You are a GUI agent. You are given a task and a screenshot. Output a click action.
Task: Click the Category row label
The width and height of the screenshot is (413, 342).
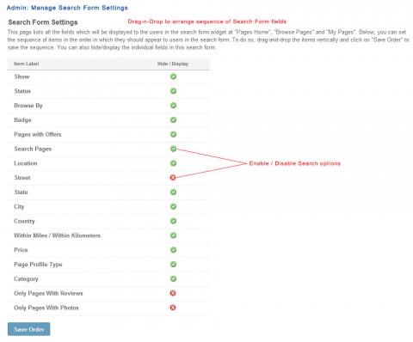pyautogui.click(x=26, y=279)
